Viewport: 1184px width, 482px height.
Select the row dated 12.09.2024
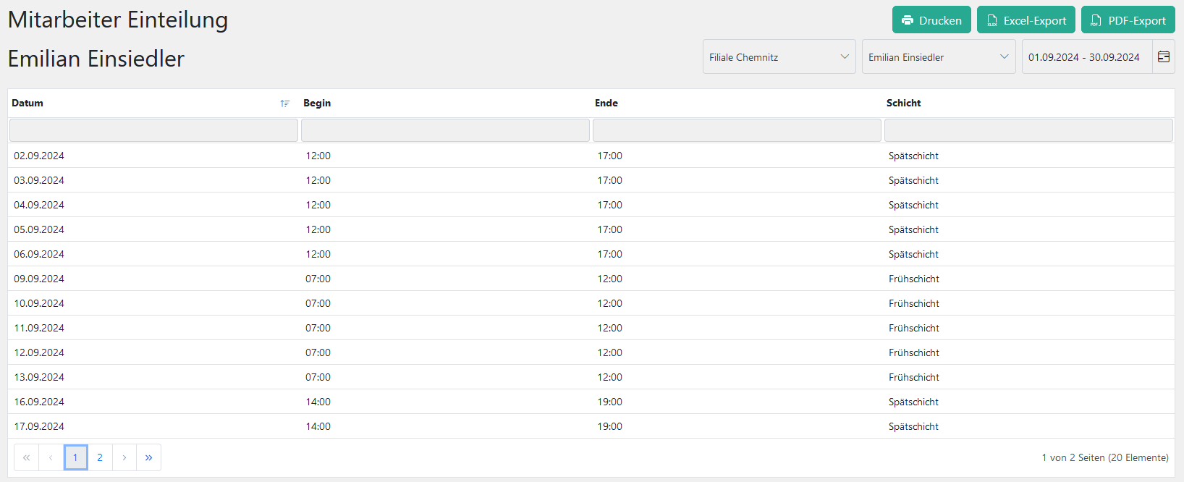591,352
